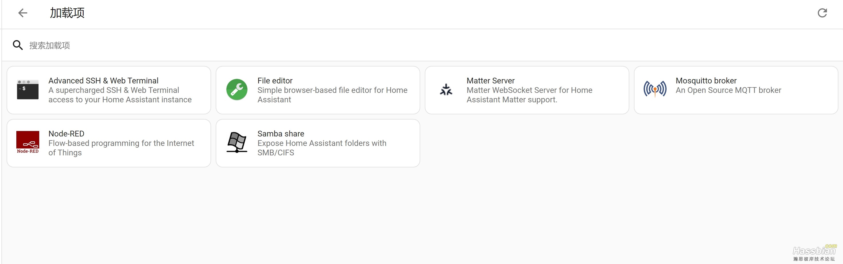Click the Mosquitto broker antenna icon
The image size is (843, 264).
(655, 89)
